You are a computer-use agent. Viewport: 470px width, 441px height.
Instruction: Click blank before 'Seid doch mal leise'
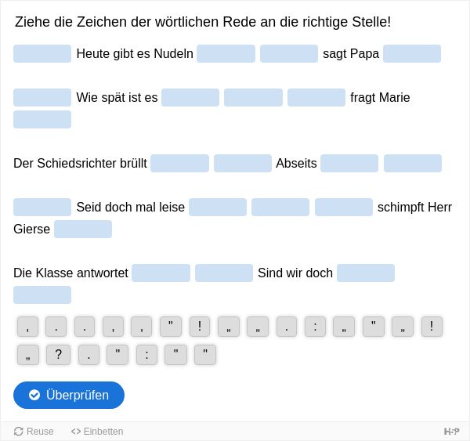coord(42,207)
